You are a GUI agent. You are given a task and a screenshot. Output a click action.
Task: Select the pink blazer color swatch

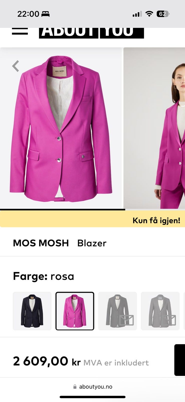point(75,311)
